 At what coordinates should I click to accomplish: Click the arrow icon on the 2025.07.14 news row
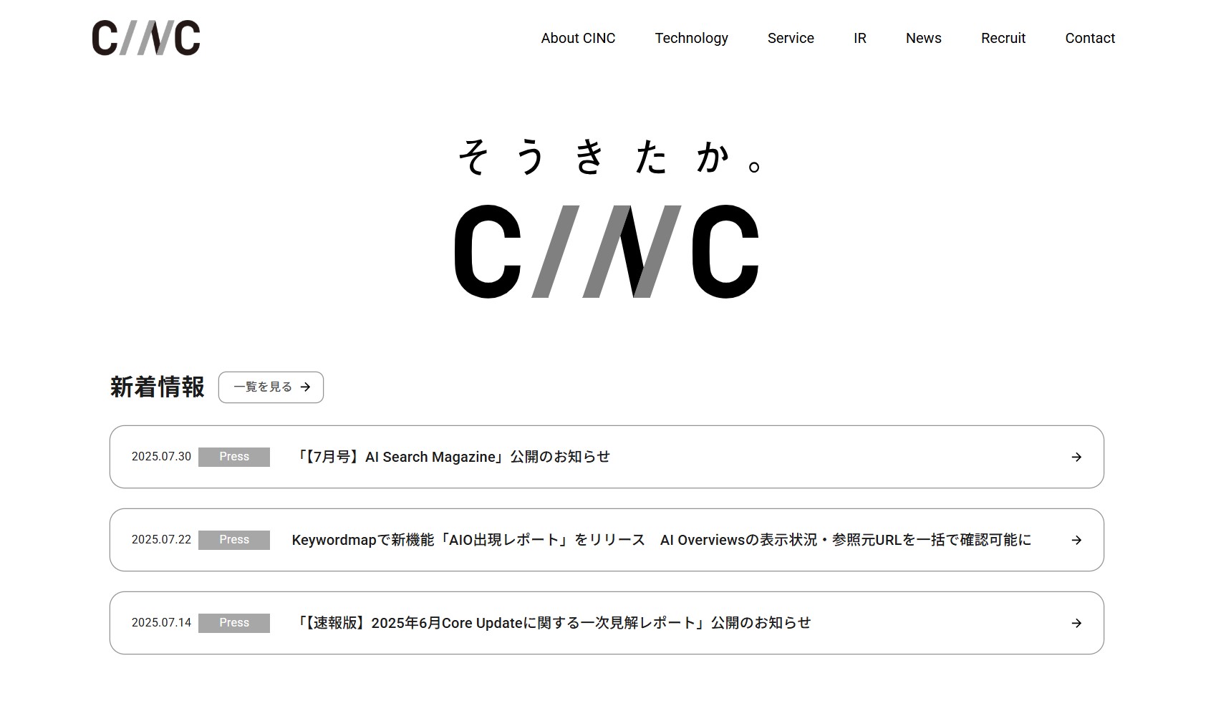(1076, 623)
